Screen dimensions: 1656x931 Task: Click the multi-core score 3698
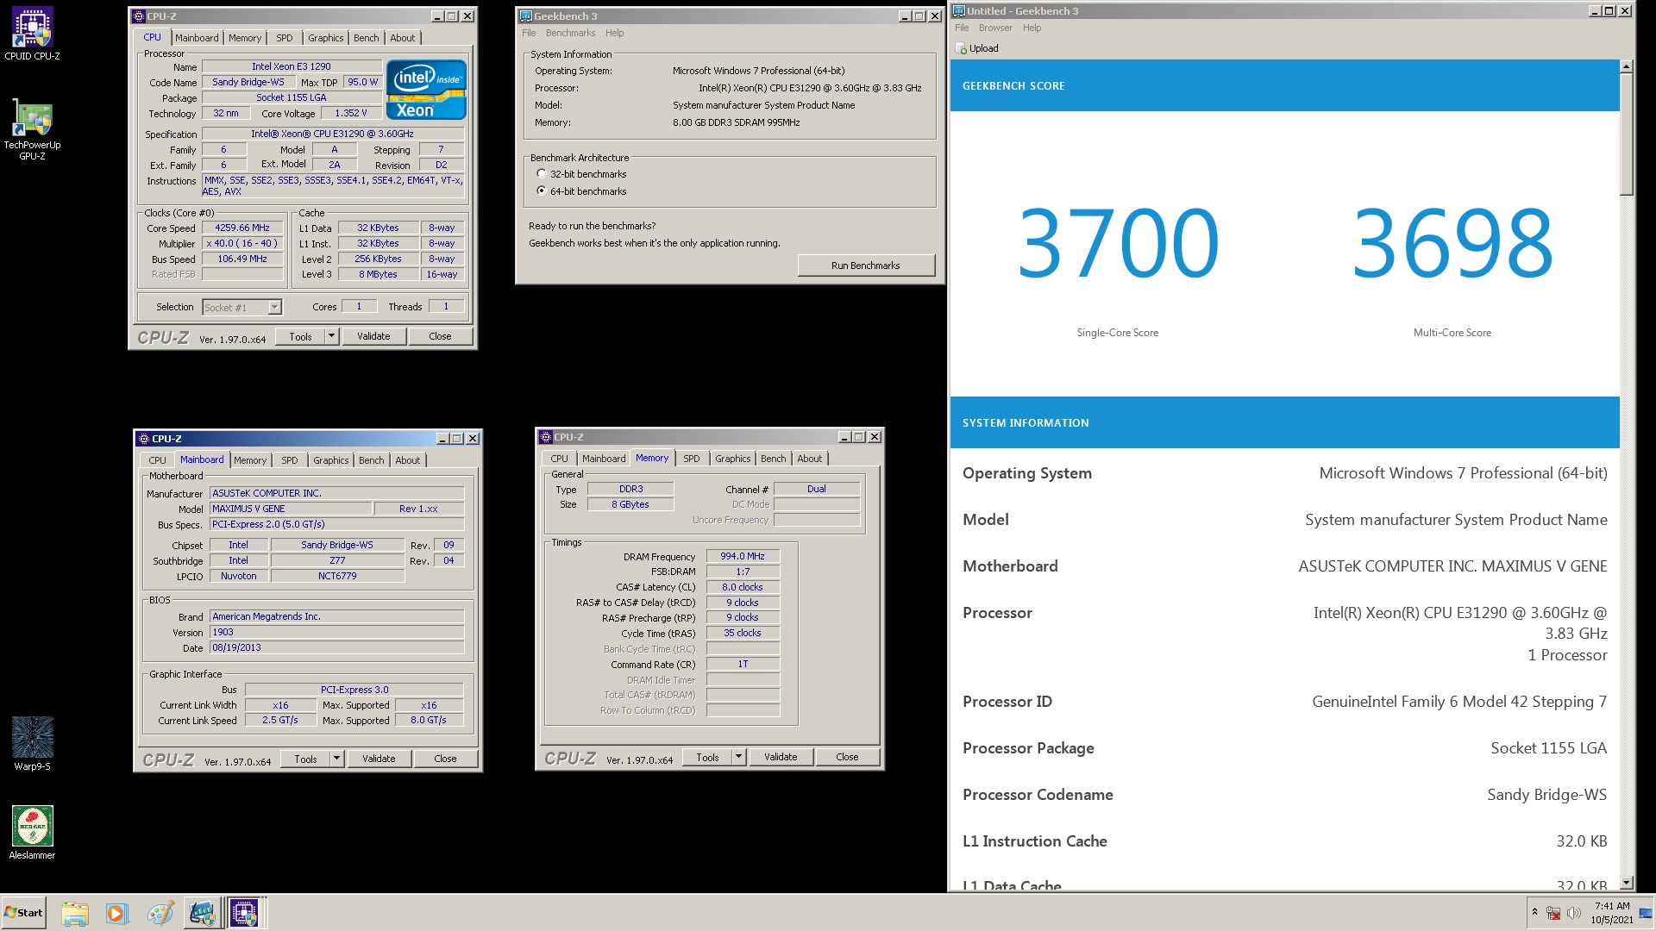(1452, 243)
